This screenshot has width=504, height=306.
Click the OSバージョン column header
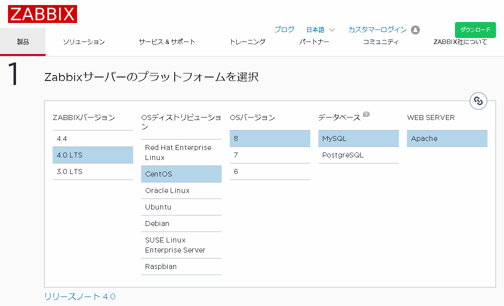pyautogui.click(x=253, y=117)
